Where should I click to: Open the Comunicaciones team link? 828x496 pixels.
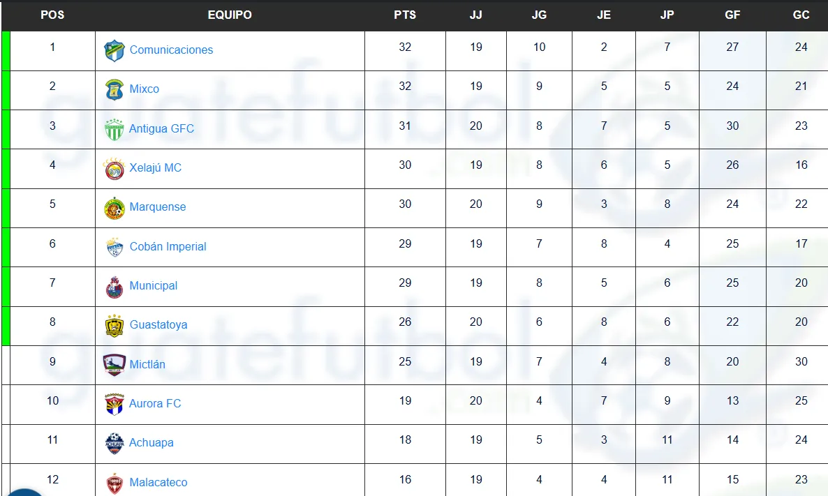(x=171, y=50)
